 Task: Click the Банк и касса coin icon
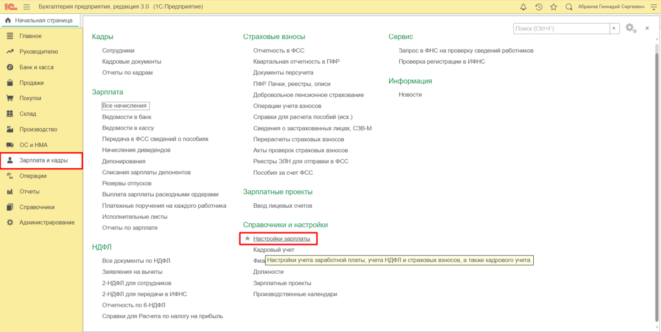(x=9, y=67)
